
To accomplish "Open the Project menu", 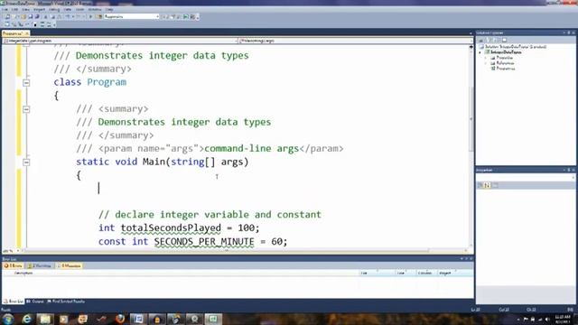I will pyautogui.click(x=39, y=9).
